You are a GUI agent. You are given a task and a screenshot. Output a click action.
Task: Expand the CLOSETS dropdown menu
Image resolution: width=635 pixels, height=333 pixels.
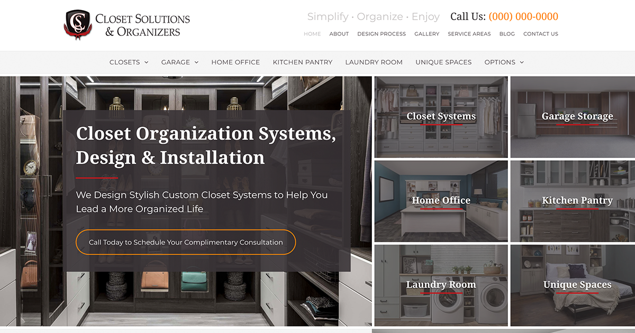(129, 62)
